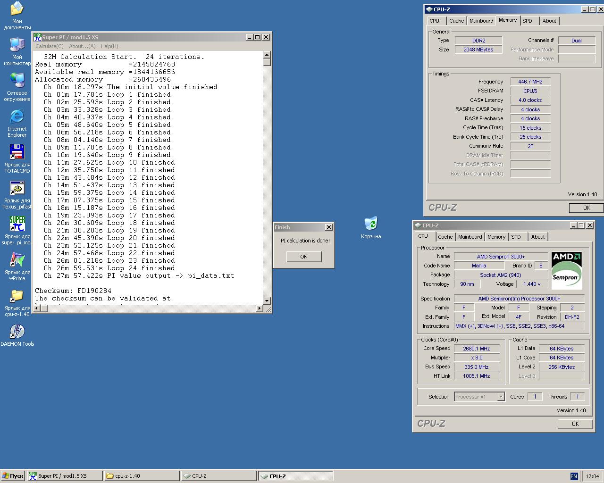Switch to cpu-z-1.40 folder taskbar button
The image size is (604, 483).
pos(142,476)
